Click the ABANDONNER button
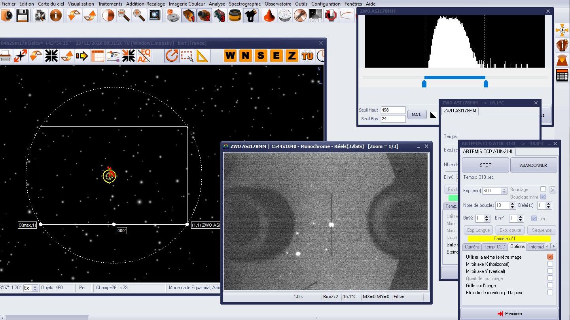Viewport: 570px width, 320px height. click(x=533, y=165)
